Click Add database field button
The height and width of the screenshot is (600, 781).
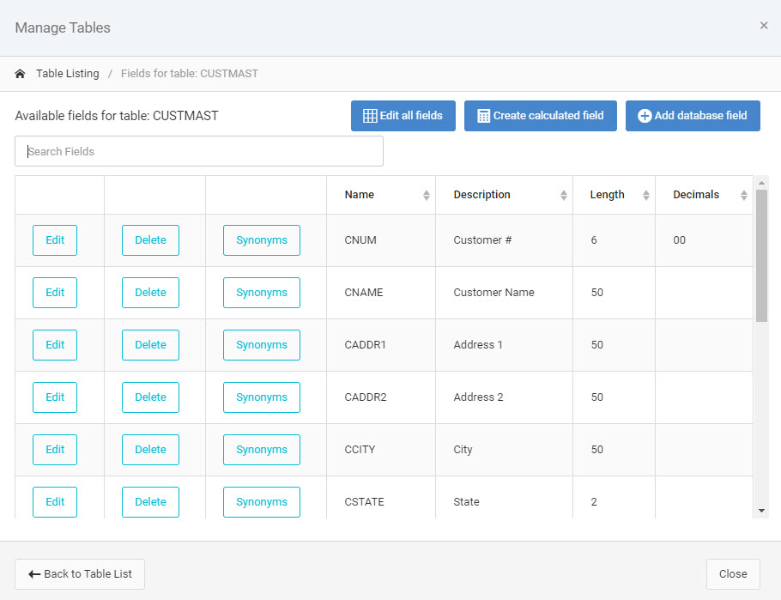pos(693,116)
